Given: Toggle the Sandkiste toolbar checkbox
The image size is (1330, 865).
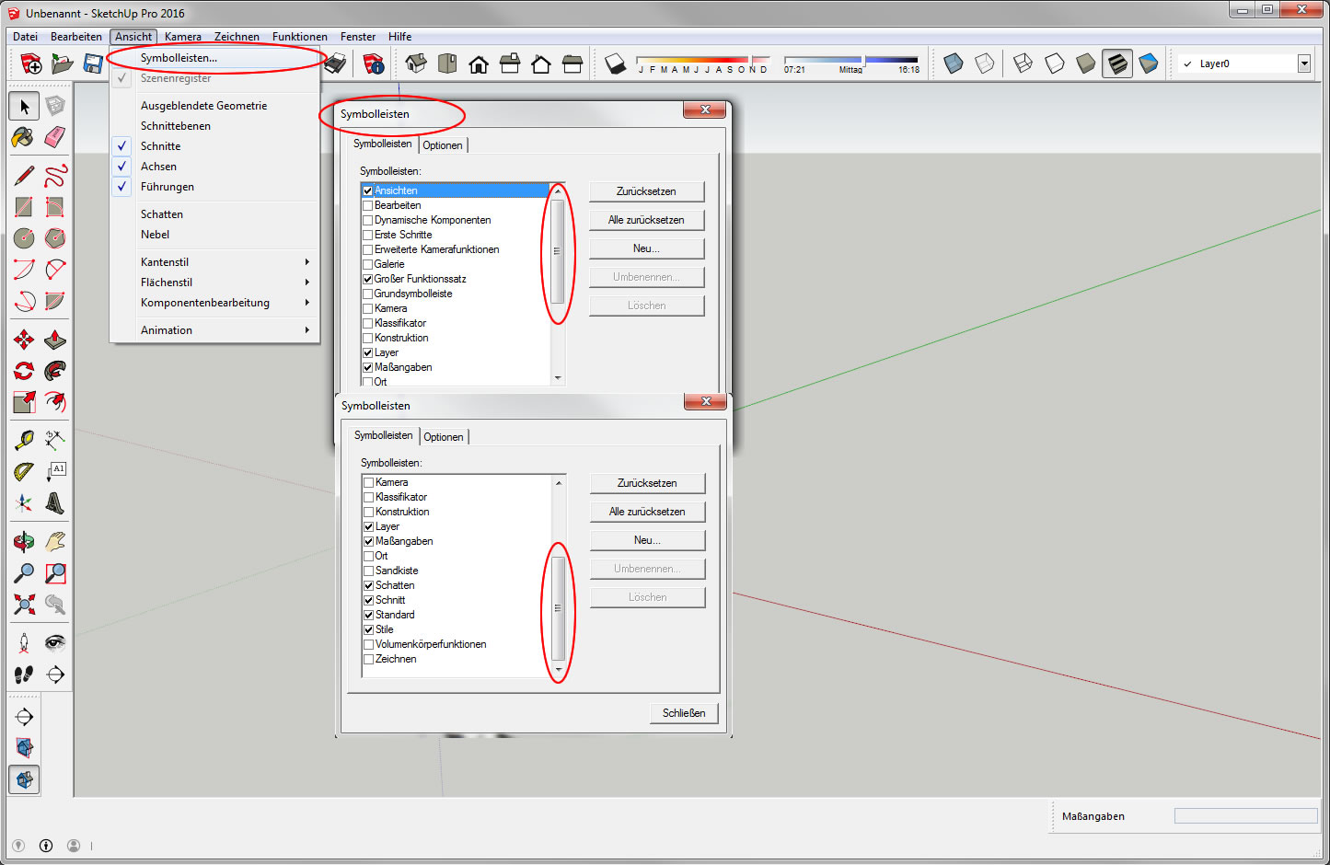Looking at the screenshot, I should pyautogui.click(x=369, y=571).
